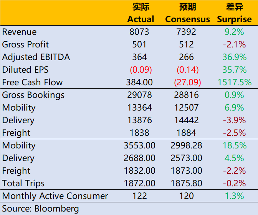Image resolution: width=258 pixels, height=215 pixels.
Task: Click the 18.5% surprise value
Action: tap(234, 146)
